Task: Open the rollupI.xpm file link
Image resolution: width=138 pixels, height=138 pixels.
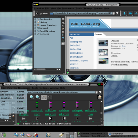Action: click(91, 112)
